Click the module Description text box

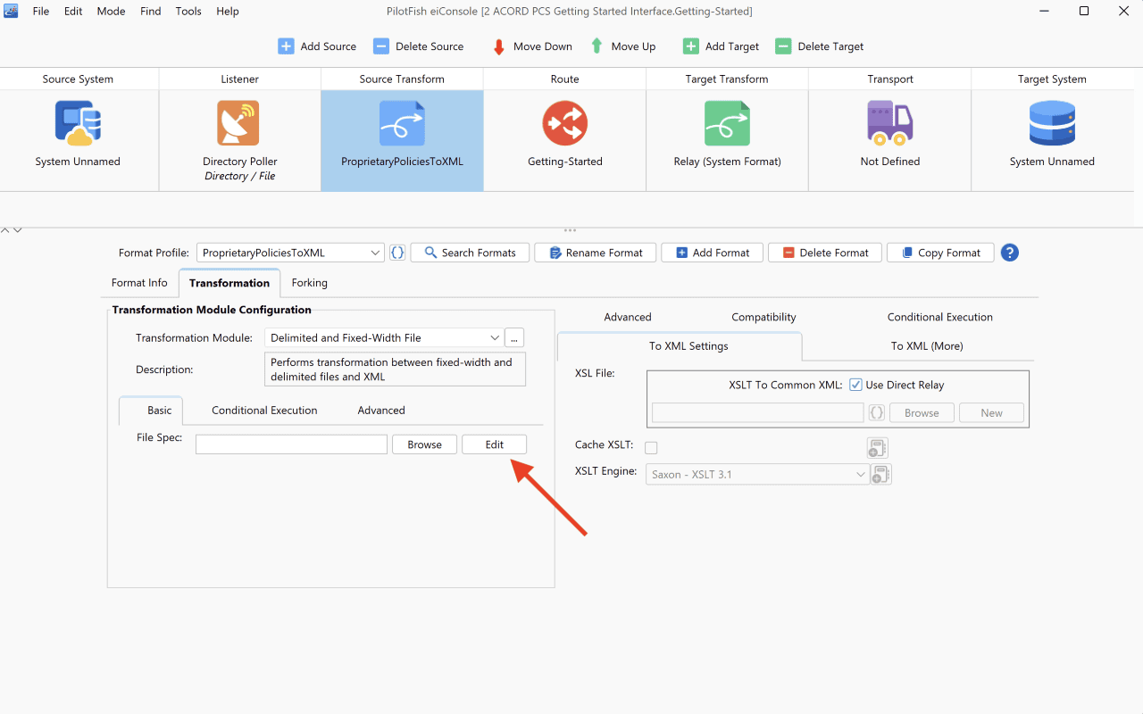tap(395, 369)
